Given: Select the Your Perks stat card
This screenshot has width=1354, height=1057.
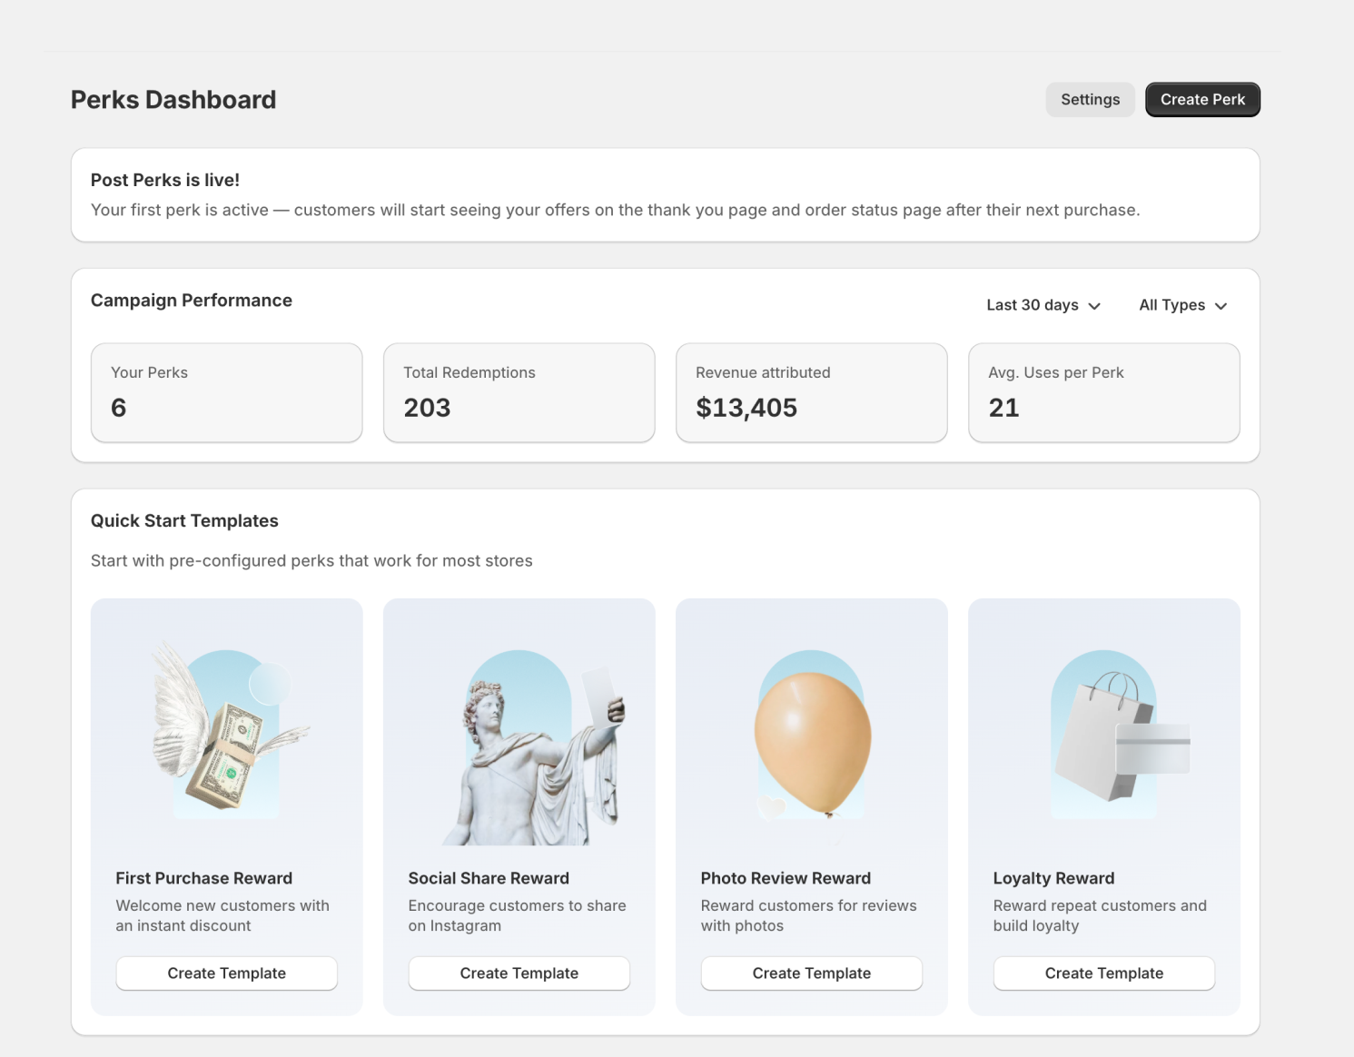Looking at the screenshot, I should [x=227, y=392].
